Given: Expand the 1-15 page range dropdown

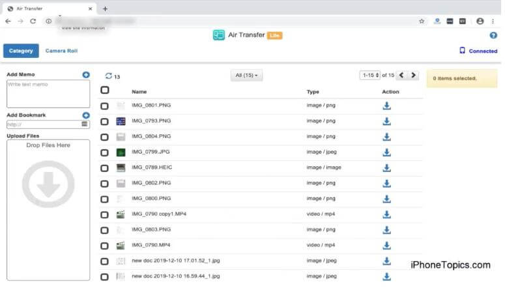Looking at the screenshot, I should tap(369, 76).
